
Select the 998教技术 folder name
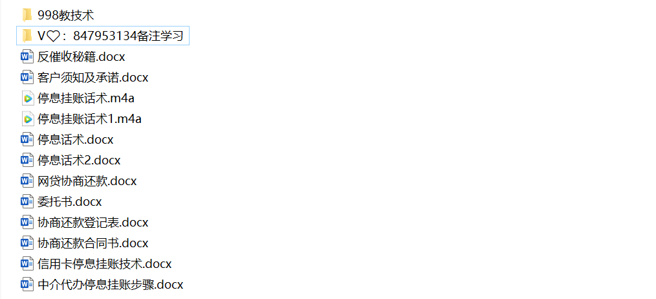(66, 16)
